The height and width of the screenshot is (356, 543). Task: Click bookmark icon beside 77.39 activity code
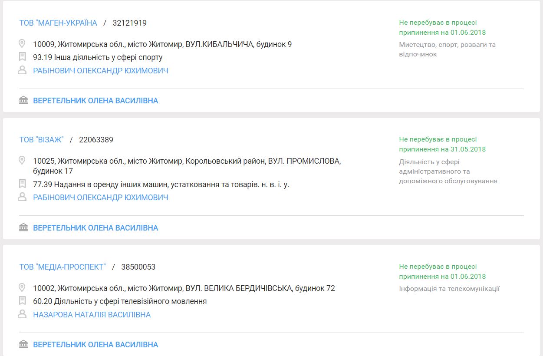tap(22, 184)
